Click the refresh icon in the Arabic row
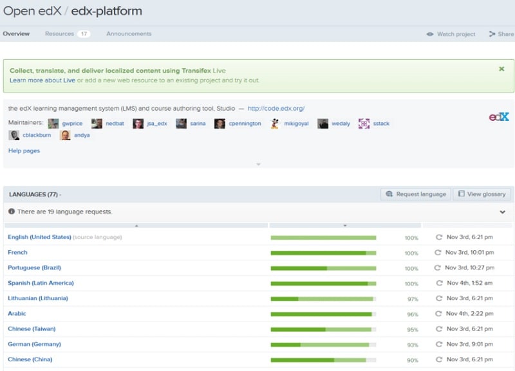This screenshot has height=371, width=515. pos(439,314)
